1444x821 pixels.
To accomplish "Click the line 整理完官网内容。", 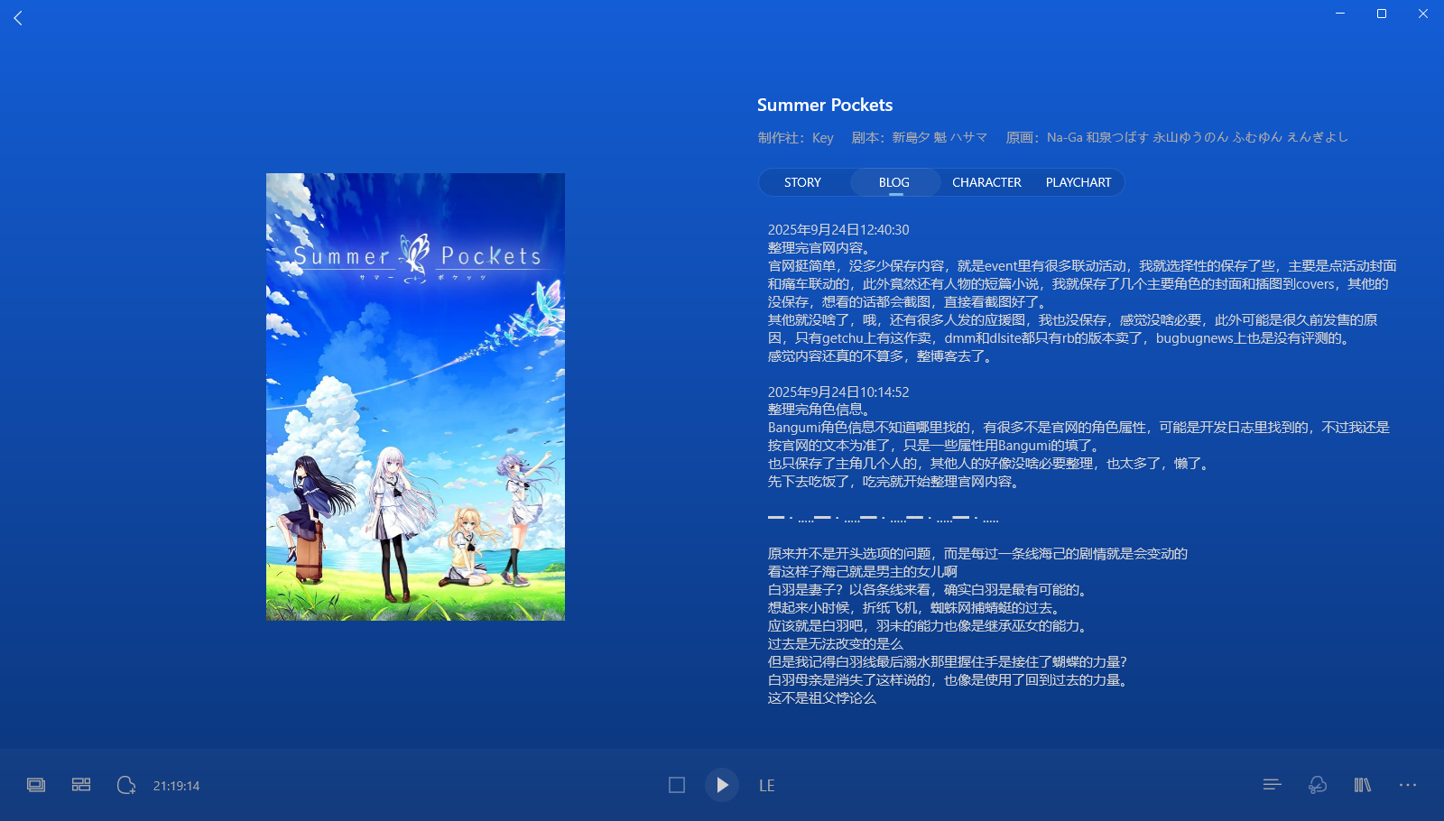I will pos(819,248).
